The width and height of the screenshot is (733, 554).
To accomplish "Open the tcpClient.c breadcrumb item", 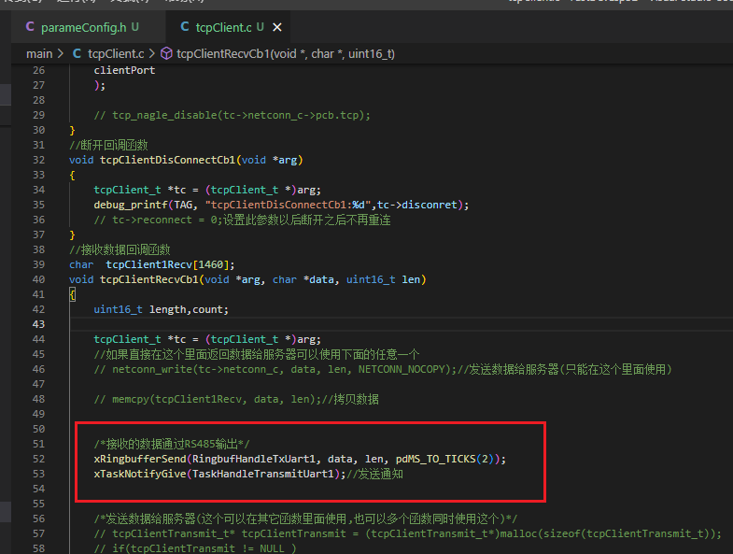I will click(116, 54).
